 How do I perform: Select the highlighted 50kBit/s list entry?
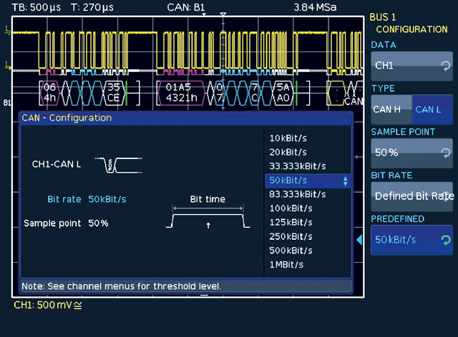(x=308, y=181)
